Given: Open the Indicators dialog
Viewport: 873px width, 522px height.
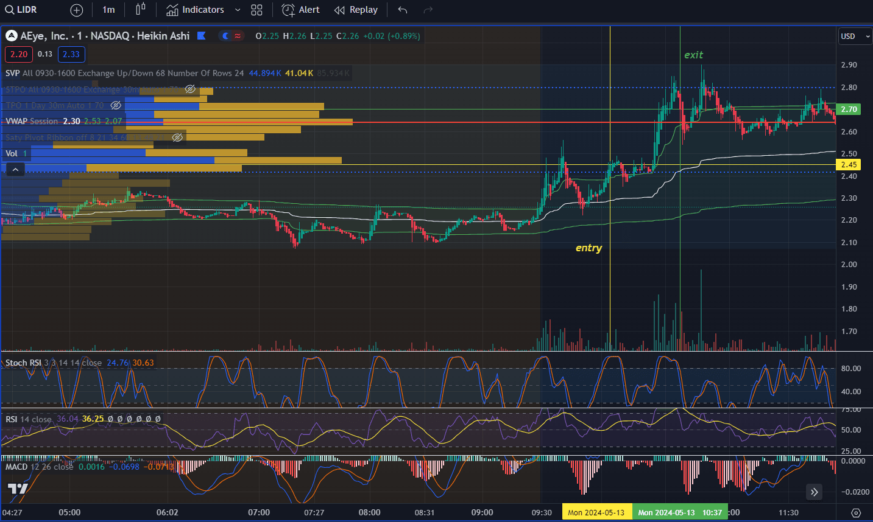Looking at the screenshot, I should 196,10.
